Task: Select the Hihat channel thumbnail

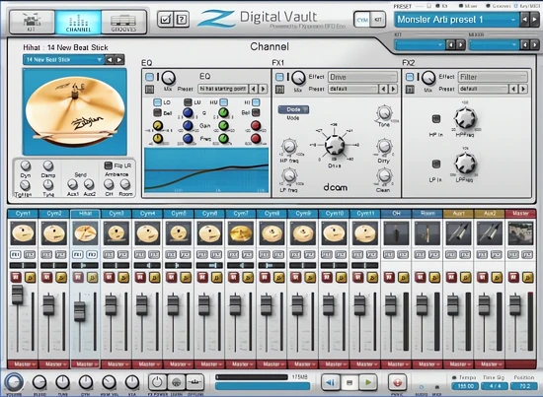Action: point(85,233)
